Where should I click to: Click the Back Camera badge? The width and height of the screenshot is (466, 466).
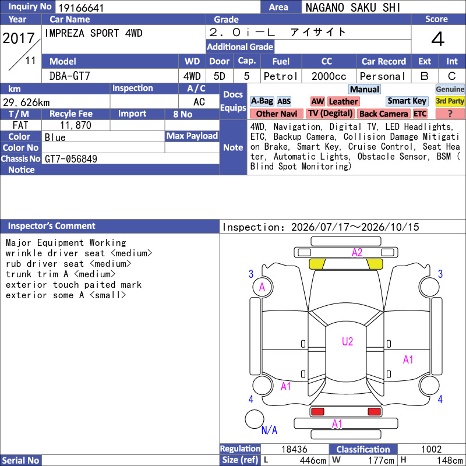[x=383, y=114]
